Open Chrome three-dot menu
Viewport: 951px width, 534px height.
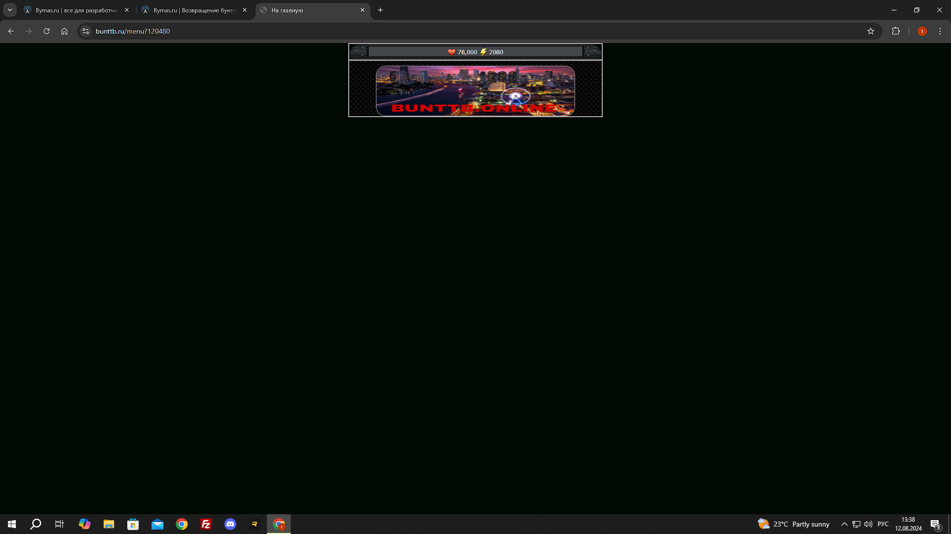pyautogui.click(x=940, y=31)
